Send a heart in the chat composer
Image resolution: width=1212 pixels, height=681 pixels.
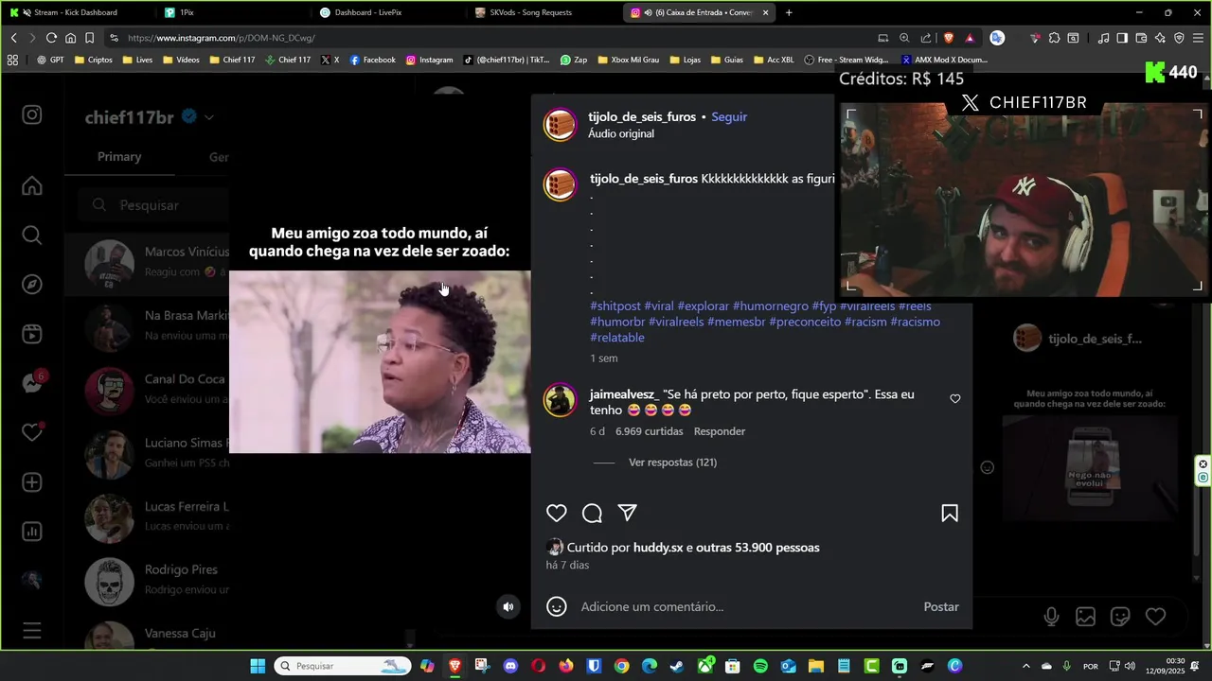(x=1155, y=617)
